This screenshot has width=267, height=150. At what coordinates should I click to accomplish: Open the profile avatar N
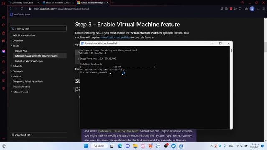(252, 9)
